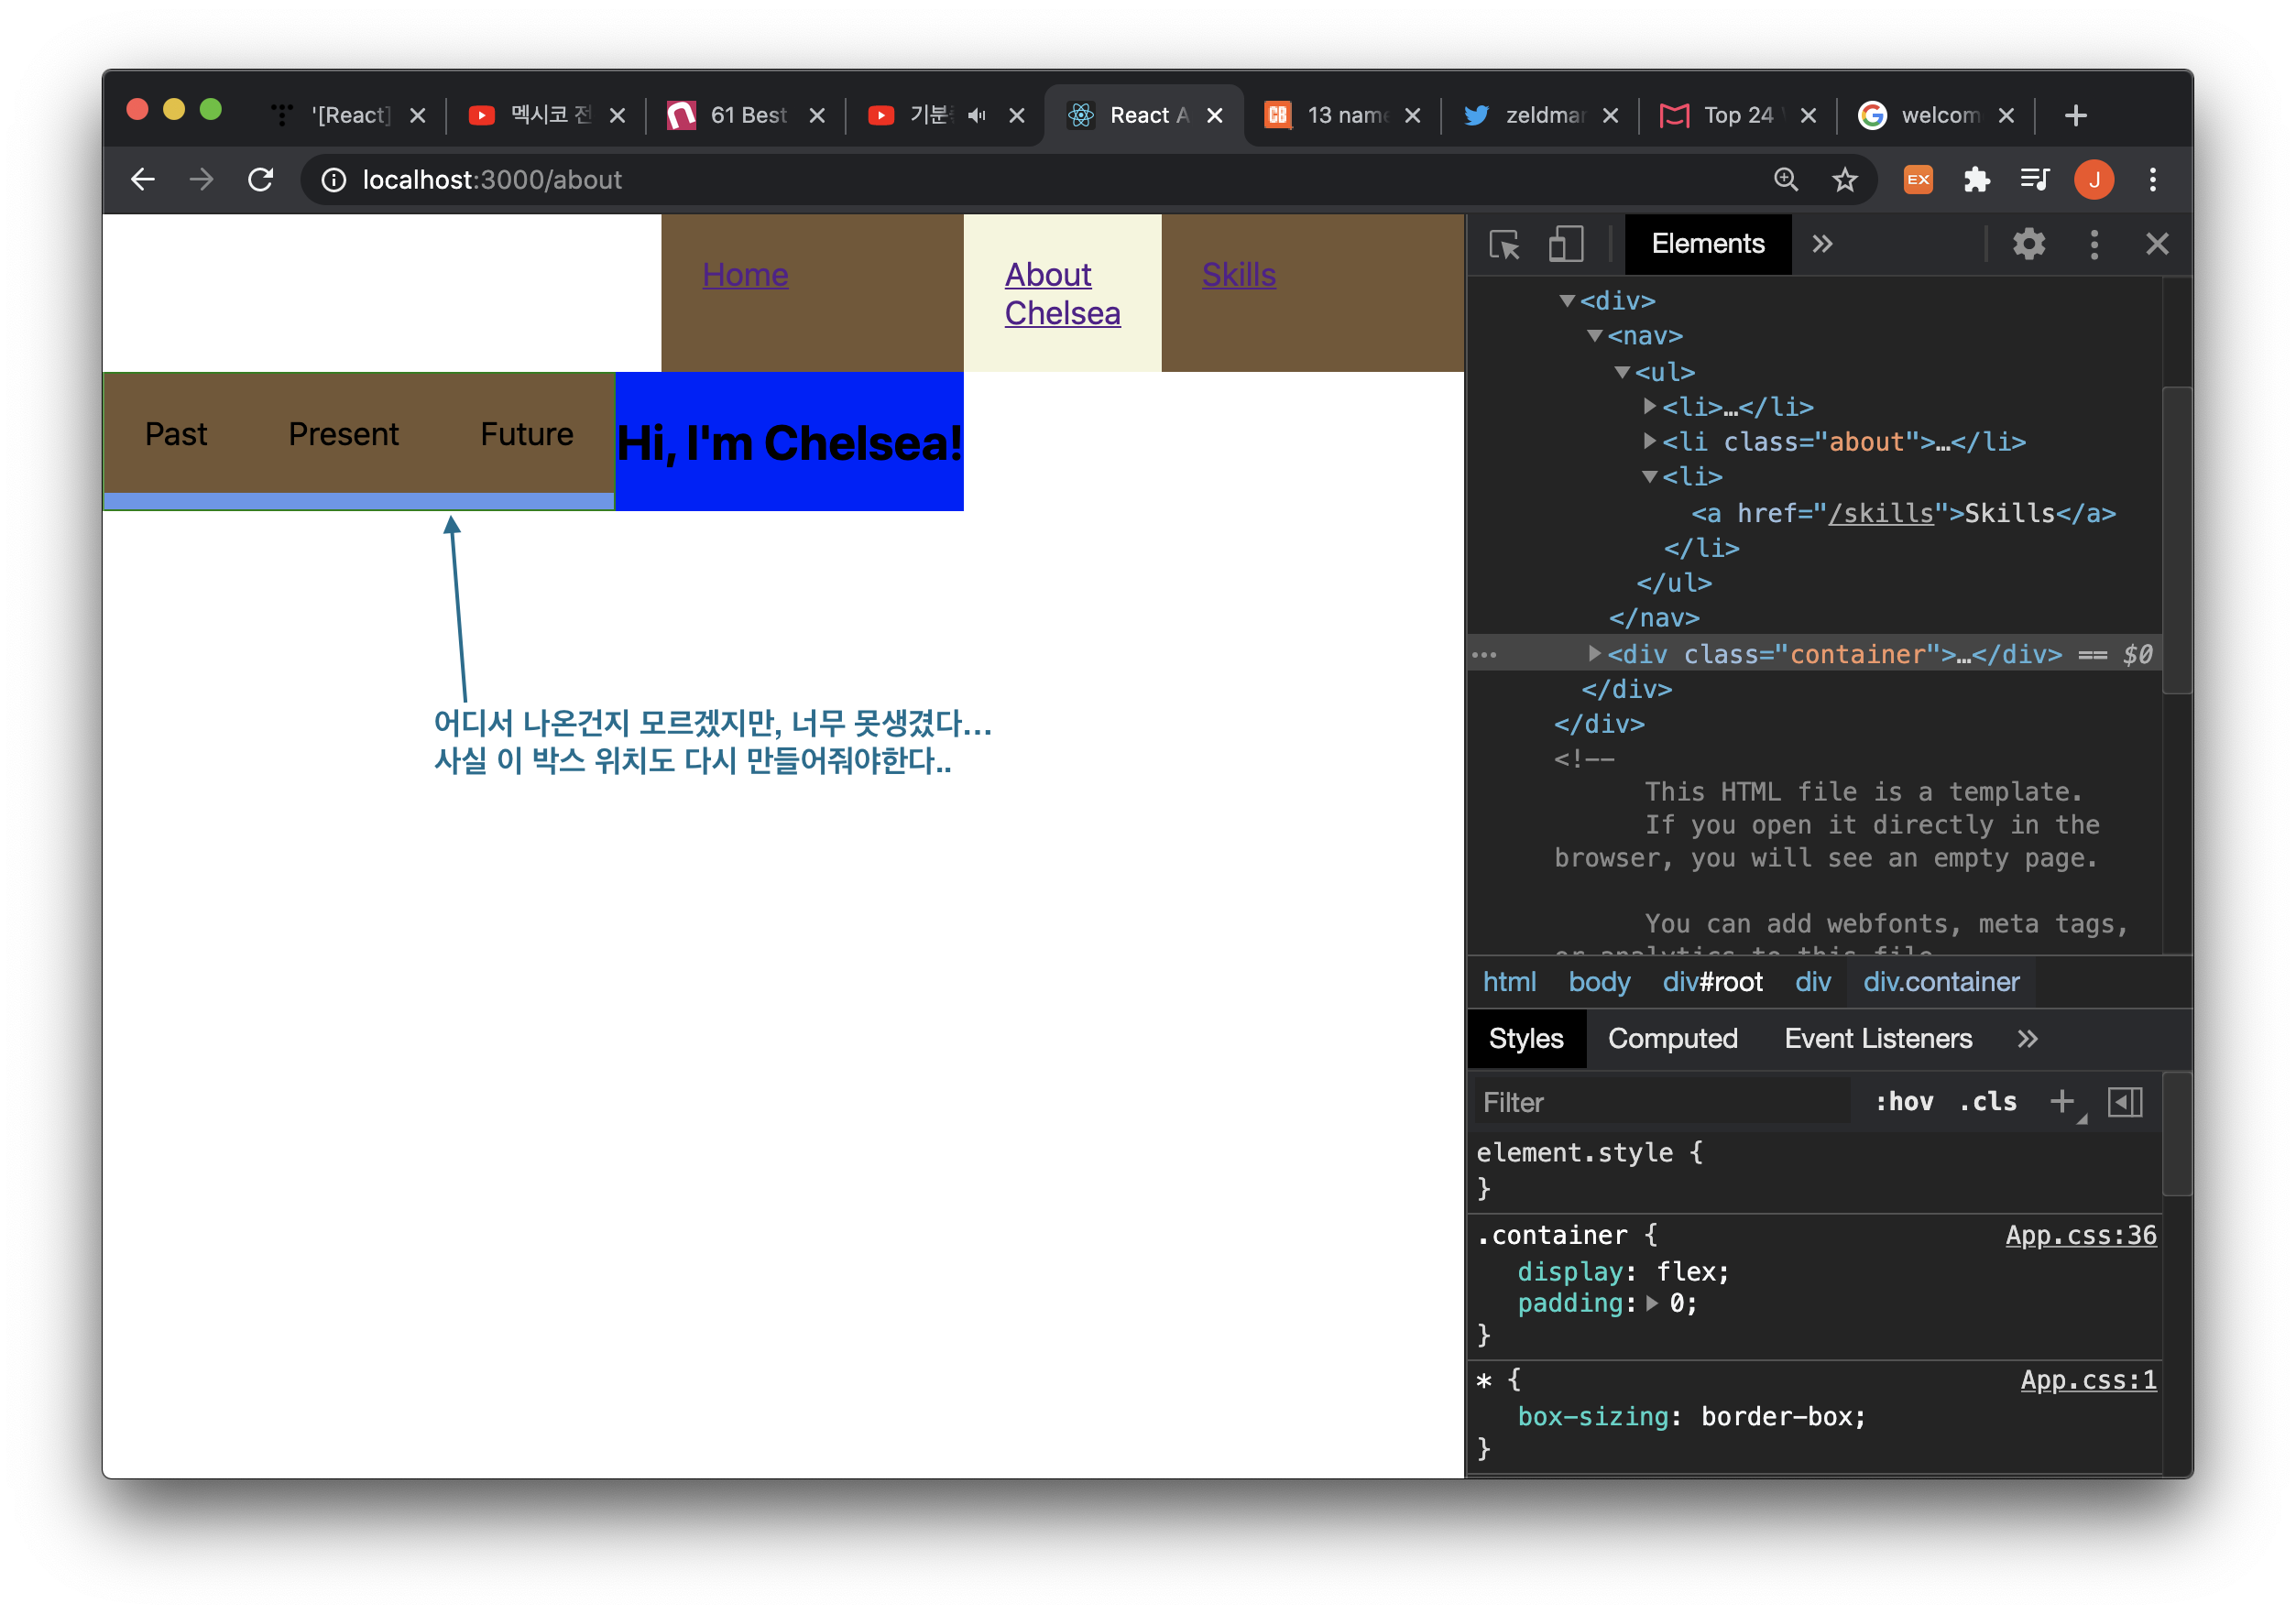2296x1614 pixels.
Task: Click the Hi, I'm Chelsea! blue box
Action: pos(788,442)
